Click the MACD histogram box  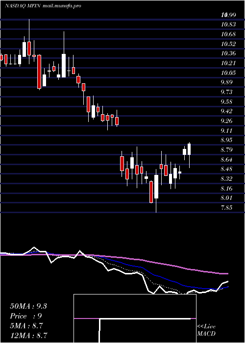click(135, 318)
